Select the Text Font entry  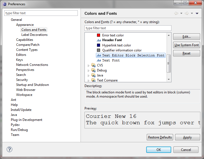[111, 60]
